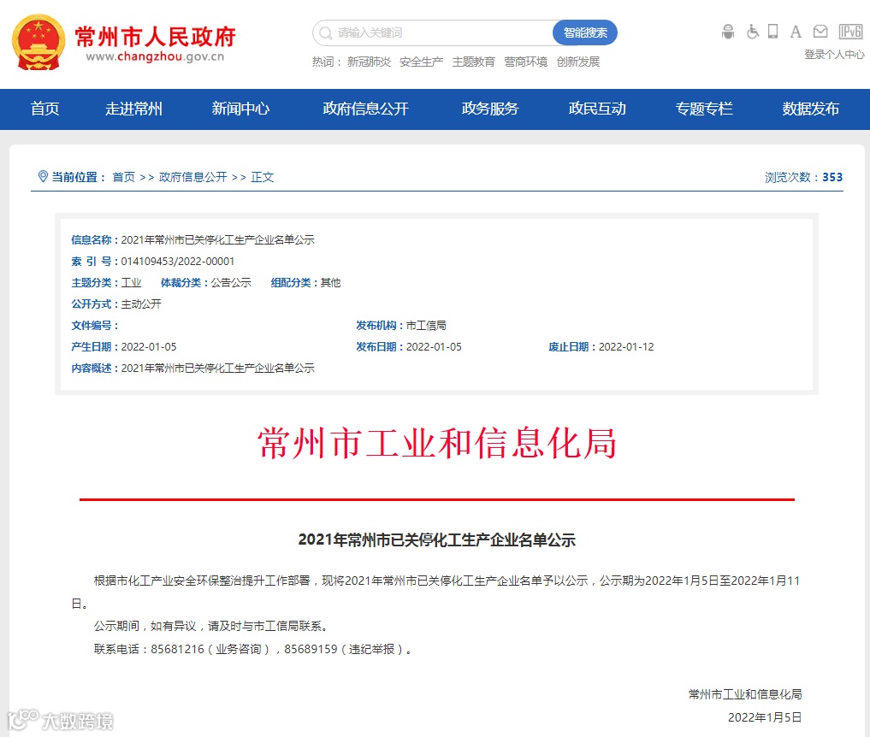870x737 pixels.
Task: Click the location pin icon
Action: coord(43,176)
